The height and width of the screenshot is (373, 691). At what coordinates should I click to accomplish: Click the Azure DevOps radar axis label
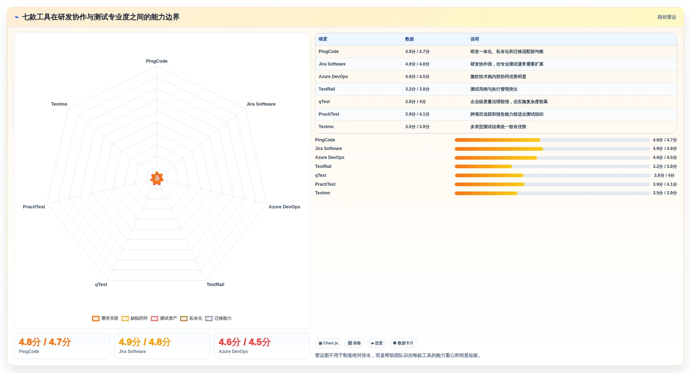point(285,207)
